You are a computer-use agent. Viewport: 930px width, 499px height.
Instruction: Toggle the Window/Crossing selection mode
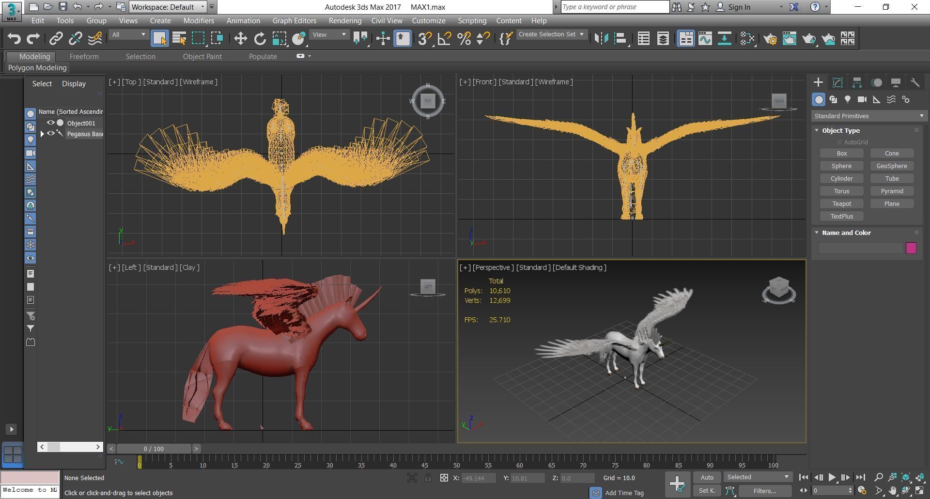(x=217, y=39)
